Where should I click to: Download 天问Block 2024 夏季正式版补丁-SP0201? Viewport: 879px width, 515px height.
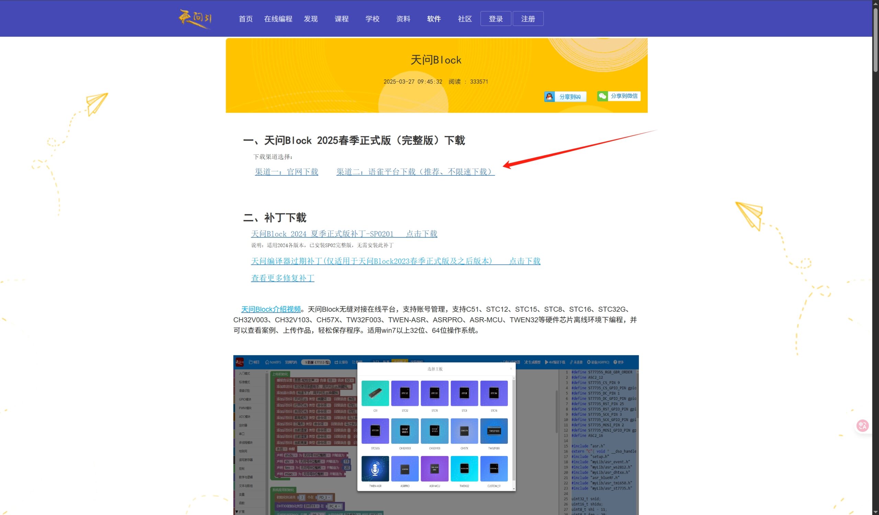(344, 233)
